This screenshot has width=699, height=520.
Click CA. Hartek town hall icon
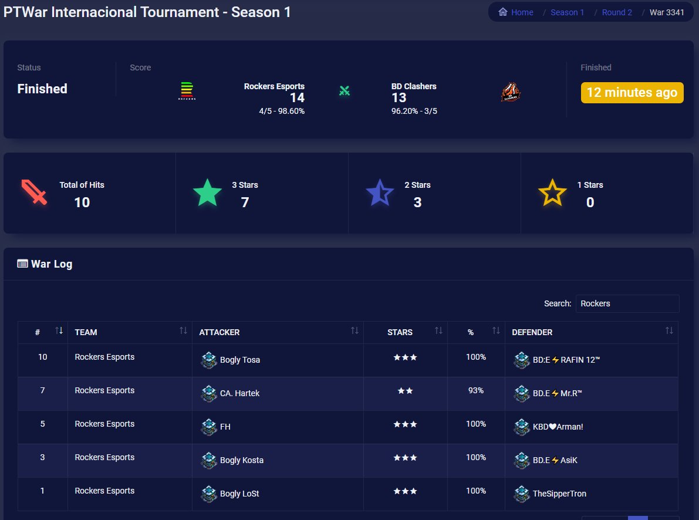click(208, 393)
